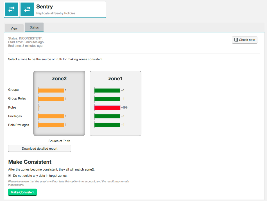Click zone2 orange Role Privileges bar
The image size is (267, 201).
point(51,125)
